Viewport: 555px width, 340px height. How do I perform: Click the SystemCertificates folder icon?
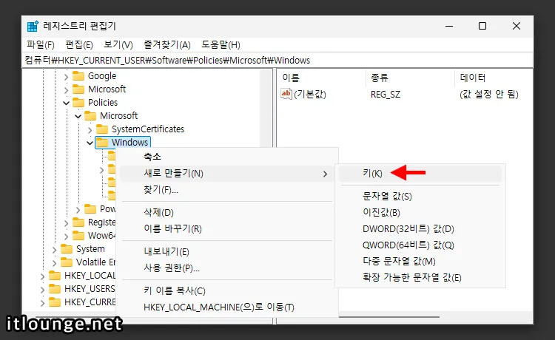click(102, 129)
